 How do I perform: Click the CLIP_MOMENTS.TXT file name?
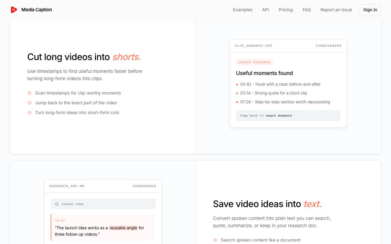point(254,46)
